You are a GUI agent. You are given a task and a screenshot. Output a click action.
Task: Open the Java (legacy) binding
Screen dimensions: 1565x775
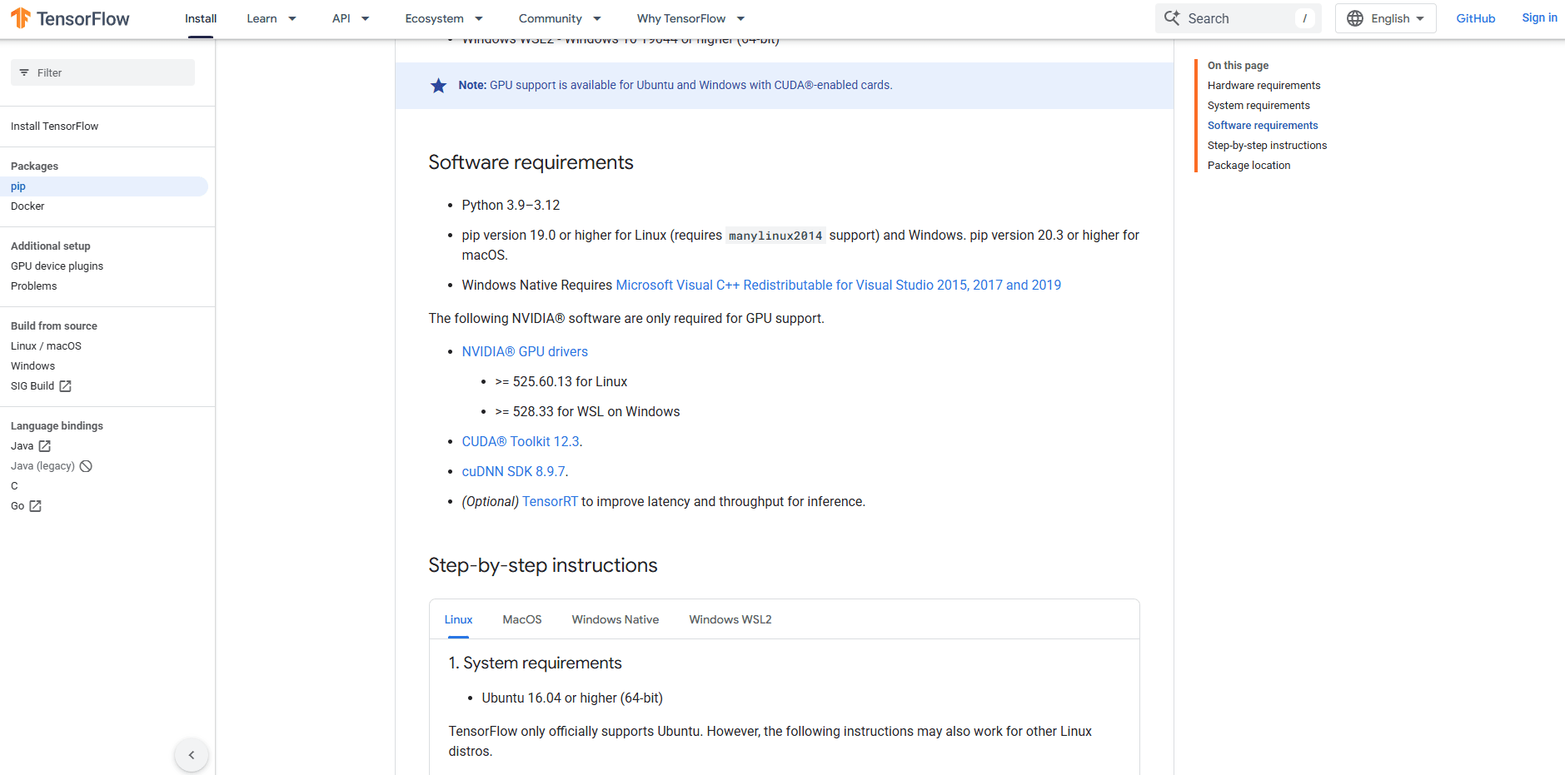(42, 466)
